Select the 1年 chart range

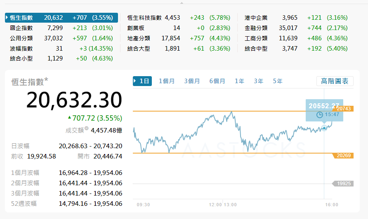click(240, 81)
